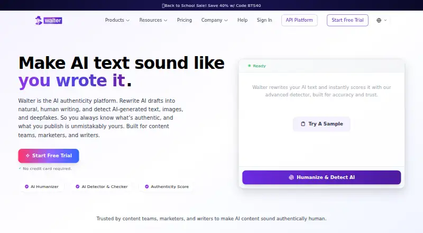Open the Pricing page

[x=185, y=20]
